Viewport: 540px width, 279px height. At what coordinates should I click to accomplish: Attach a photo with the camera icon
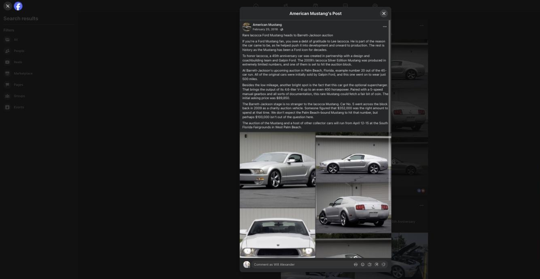pyautogui.click(x=369, y=264)
